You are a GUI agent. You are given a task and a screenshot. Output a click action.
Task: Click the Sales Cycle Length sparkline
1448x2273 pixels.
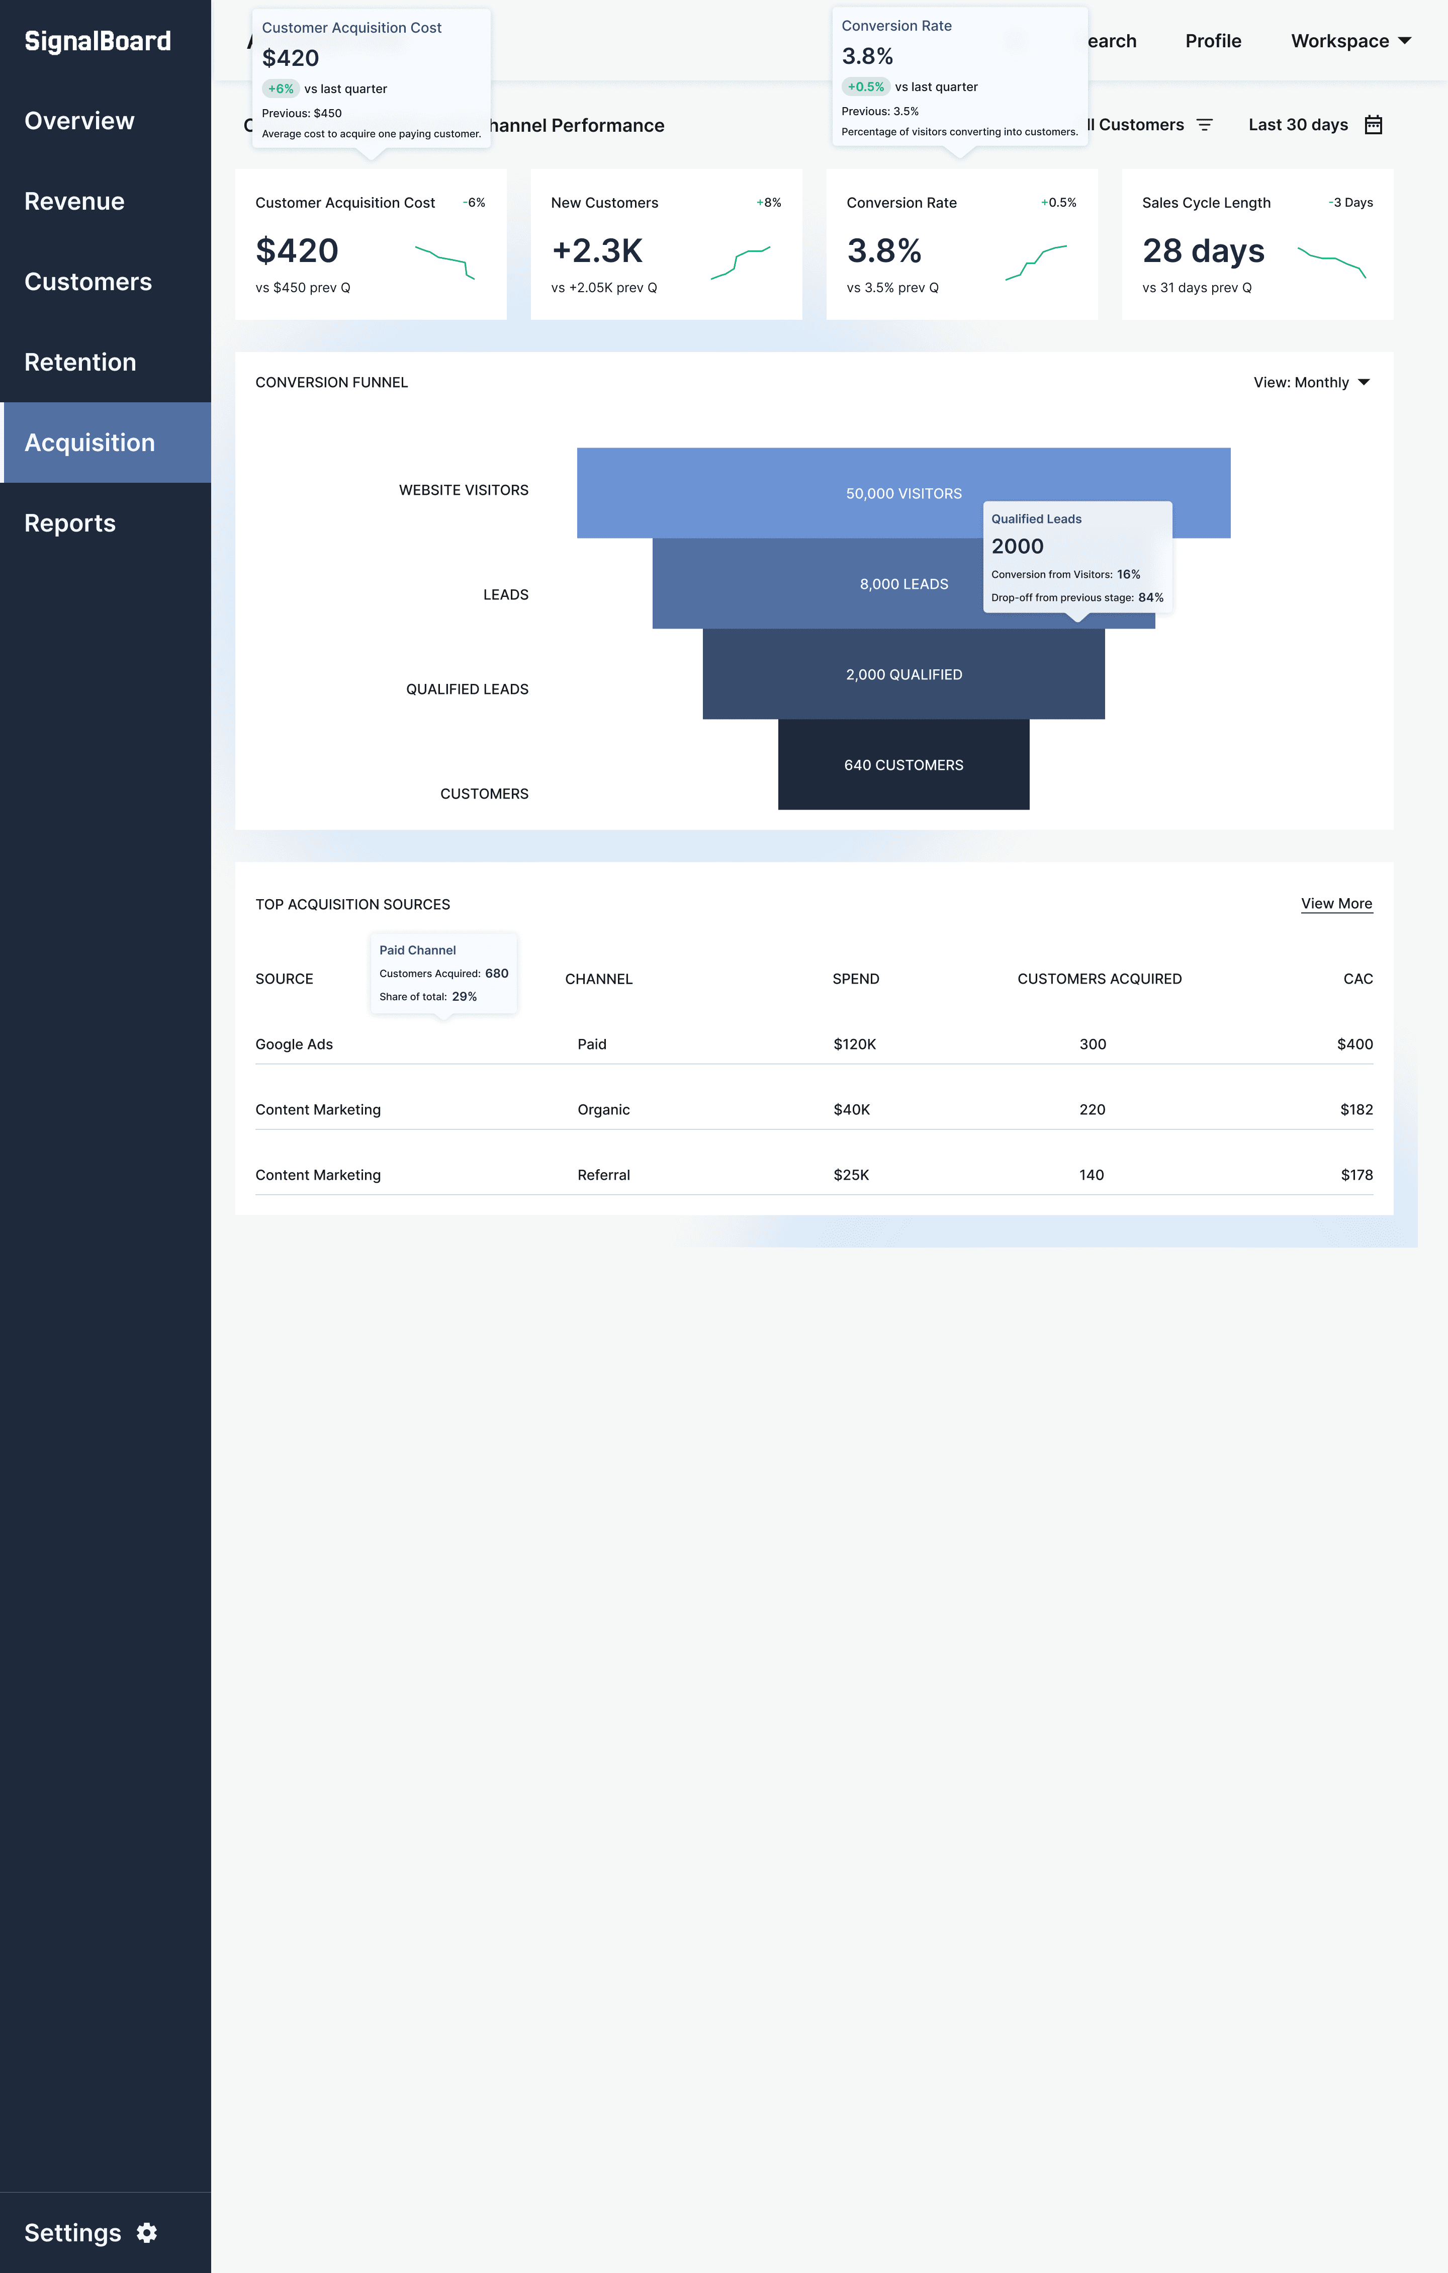coord(1331,261)
